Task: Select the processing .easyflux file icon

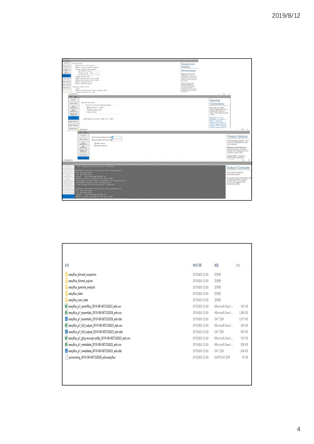Action: pyautogui.click(x=66, y=357)
